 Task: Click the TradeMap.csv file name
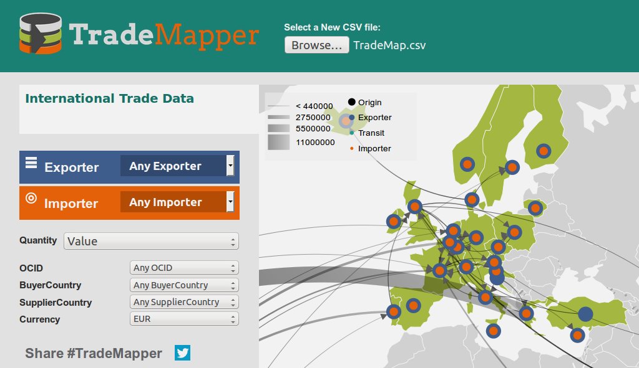coord(389,45)
